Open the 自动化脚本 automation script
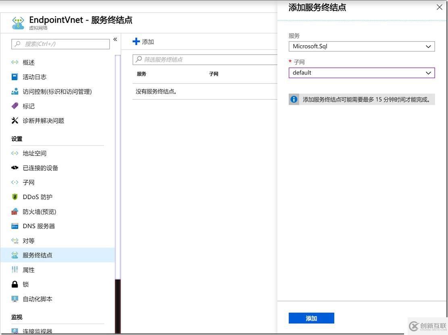Viewport: 448px width, 335px height. point(37,298)
